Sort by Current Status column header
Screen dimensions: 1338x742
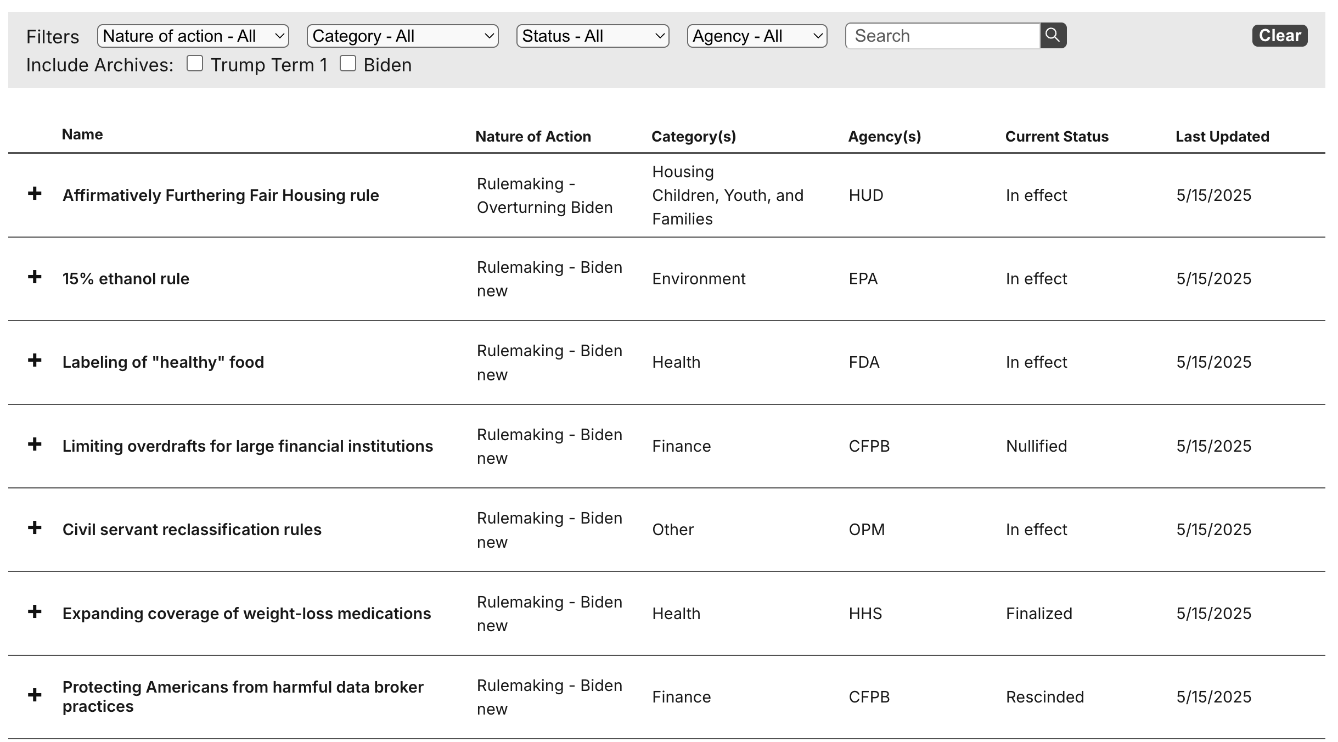pos(1057,137)
